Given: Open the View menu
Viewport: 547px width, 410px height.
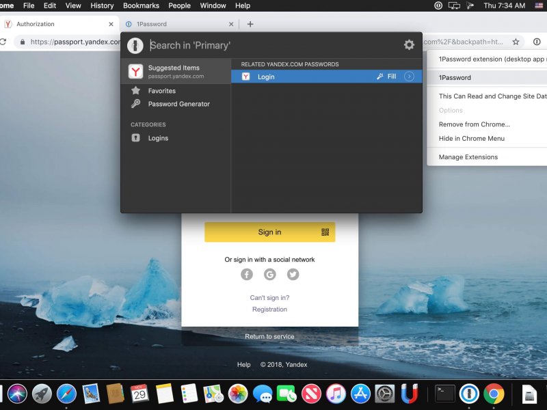Looking at the screenshot, I should point(73,5).
